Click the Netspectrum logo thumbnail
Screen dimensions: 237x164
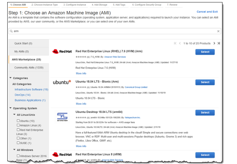click(x=62, y=117)
